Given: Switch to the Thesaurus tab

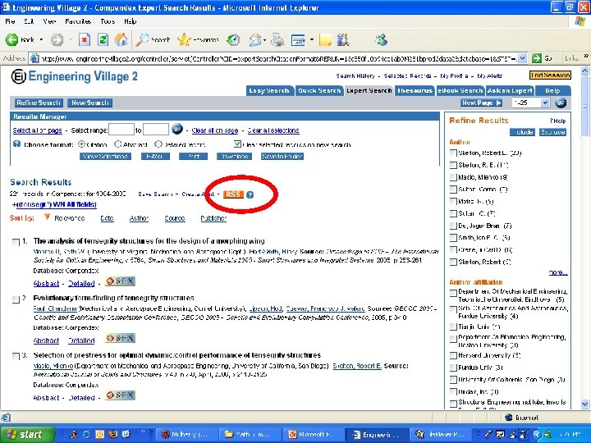Looking at the screenshot, I should click(x=415, y=91).
